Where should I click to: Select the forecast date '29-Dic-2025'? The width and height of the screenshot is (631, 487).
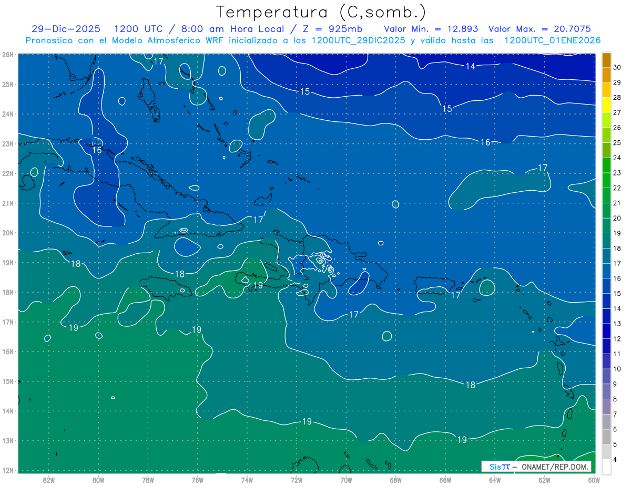[66, 29]
